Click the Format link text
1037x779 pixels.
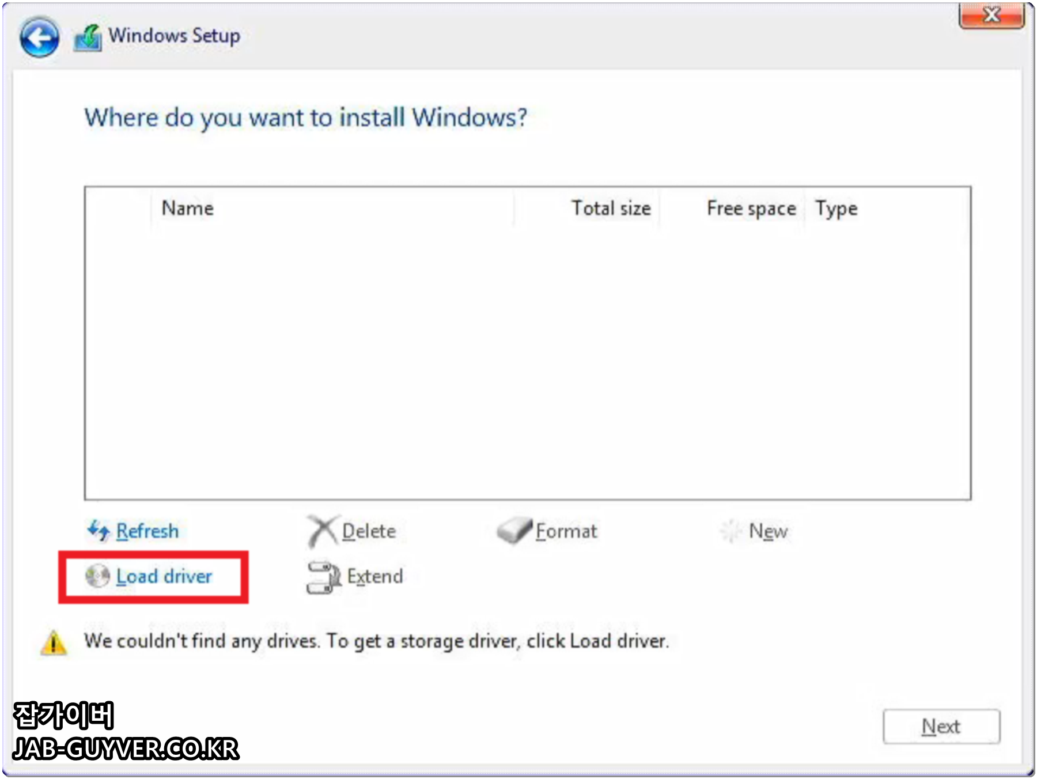[566, 531]
